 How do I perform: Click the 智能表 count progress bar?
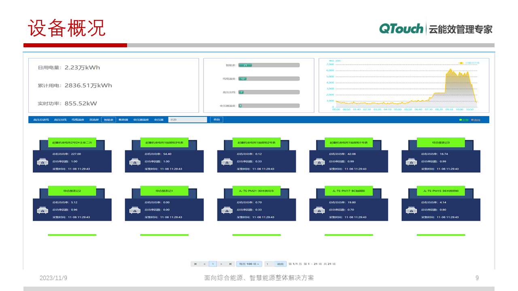click(269, 65)
